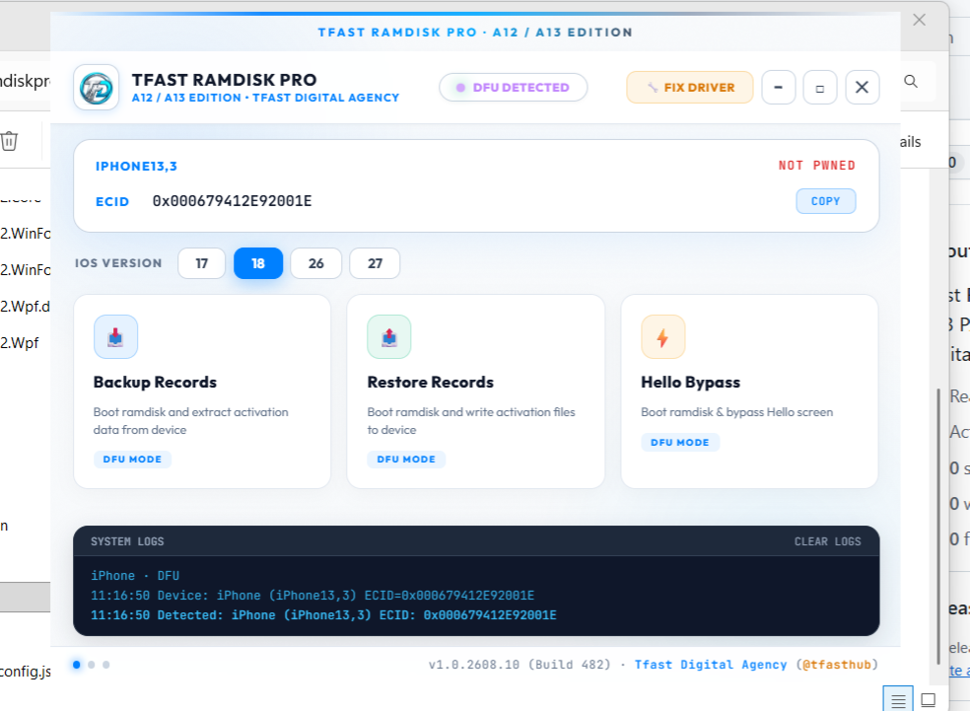This screenshot has width=970, height=711.
Task: Click the vertical scrollbar in the right background panel
Action: 938,526
